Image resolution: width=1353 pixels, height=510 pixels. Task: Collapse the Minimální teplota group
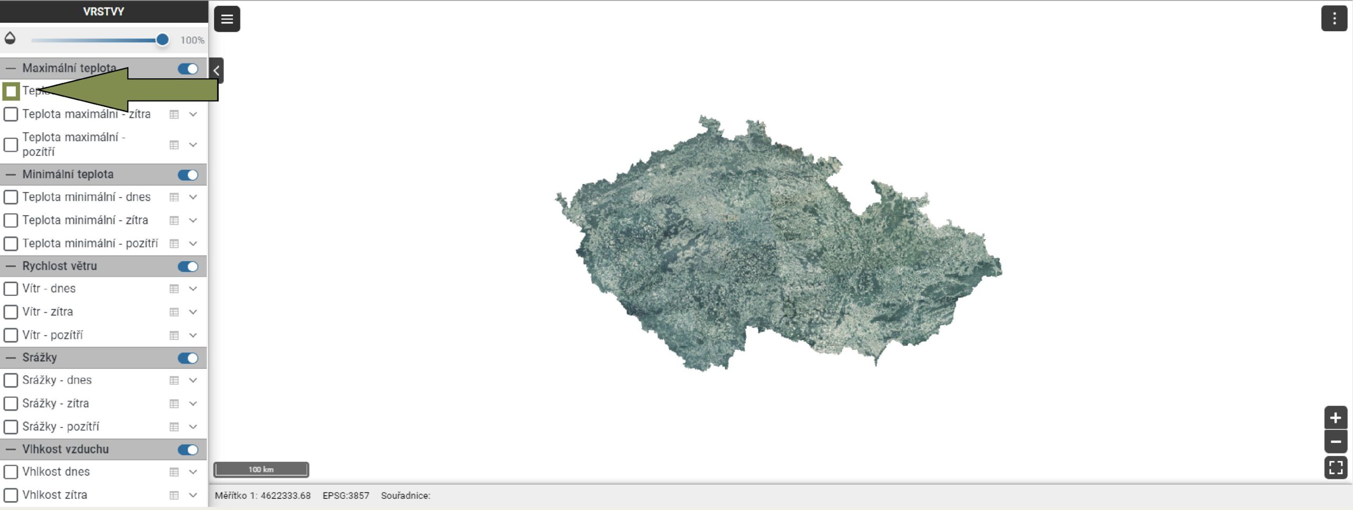(11, 175)
